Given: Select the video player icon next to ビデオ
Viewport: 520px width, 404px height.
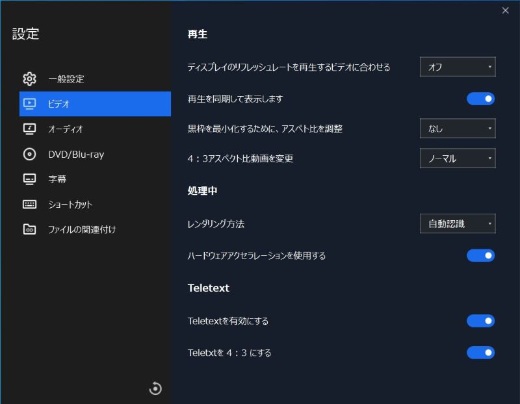Looking at the screenshot, I should point(29,104).
